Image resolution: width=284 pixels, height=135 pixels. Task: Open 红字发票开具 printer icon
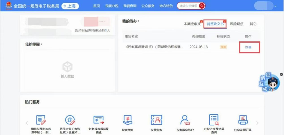pos(243,120)
